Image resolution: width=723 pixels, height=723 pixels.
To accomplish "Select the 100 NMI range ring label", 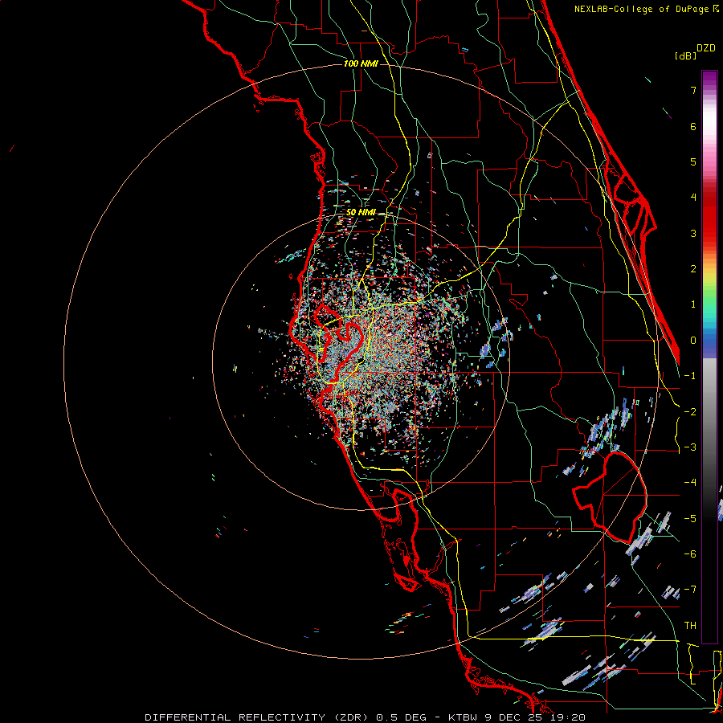I will click(361, 63).
